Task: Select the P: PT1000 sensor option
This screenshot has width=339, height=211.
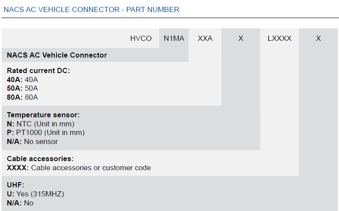Action: click(x=46, y=132)
